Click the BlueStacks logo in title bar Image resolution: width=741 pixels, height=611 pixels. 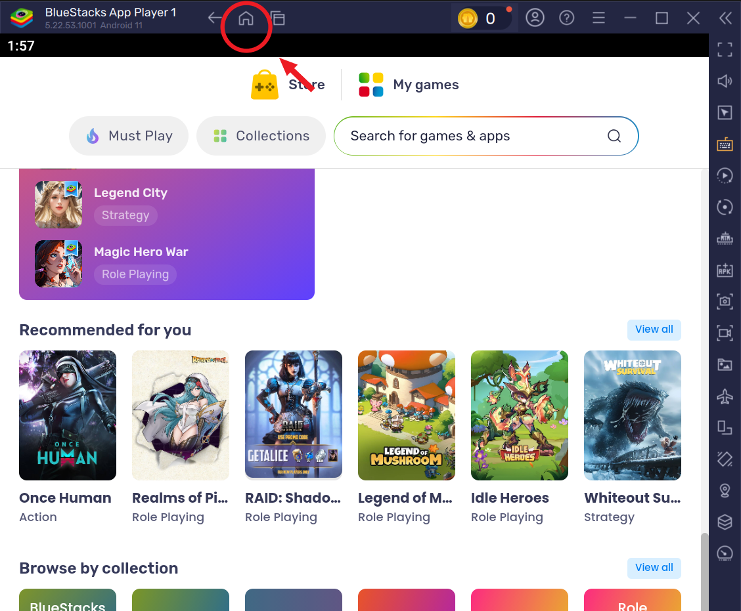click(22, 18)
